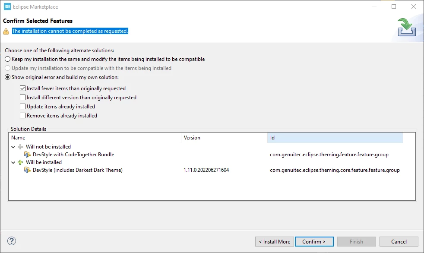Click the feature icon of DevStyle with CodeTogether Bundle
The height and width of the screenshot is (253, 424).
tap(27, 155)
